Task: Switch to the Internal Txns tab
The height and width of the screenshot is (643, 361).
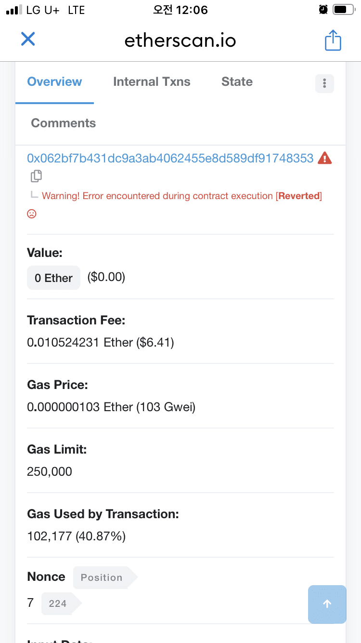Action: point(152,82)
